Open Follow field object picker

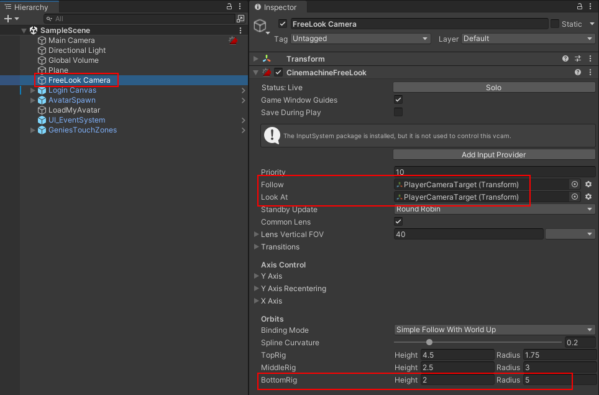click(x=575, y=184)
